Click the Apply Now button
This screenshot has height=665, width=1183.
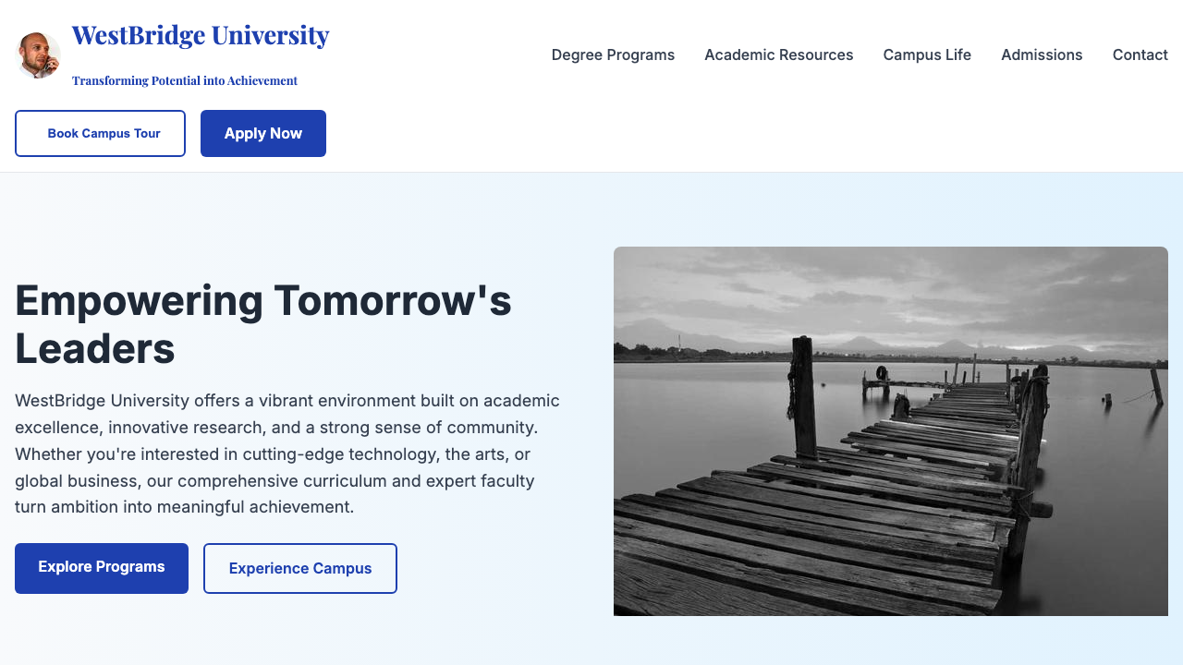(x=262, y=133)
